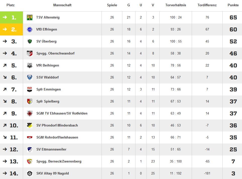Click the SSV Walddorf blue crest
Screen dimensions: 242x179
tap(30, 77)
